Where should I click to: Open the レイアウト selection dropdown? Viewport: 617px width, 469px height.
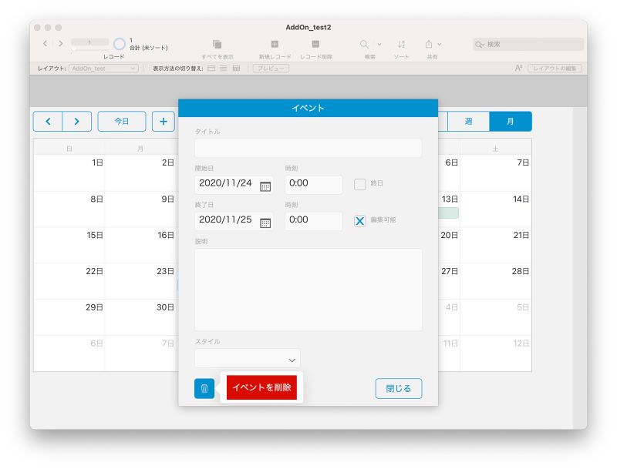click(x=103, y=69)
